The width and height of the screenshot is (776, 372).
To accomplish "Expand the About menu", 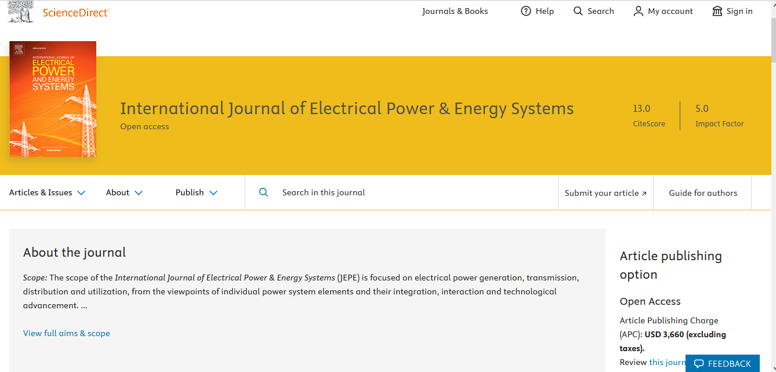I will point(124,192).
